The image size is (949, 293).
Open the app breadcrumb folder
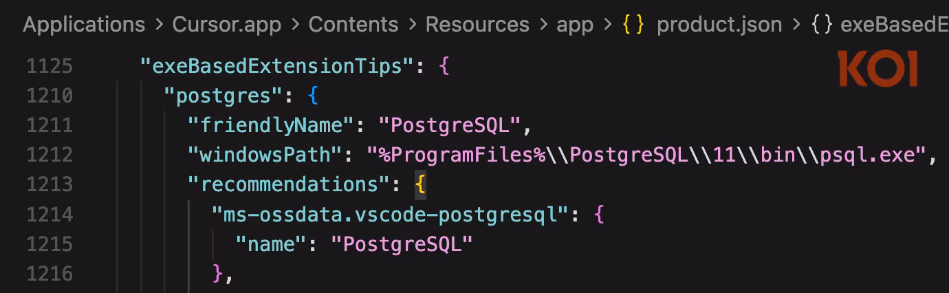575,25
